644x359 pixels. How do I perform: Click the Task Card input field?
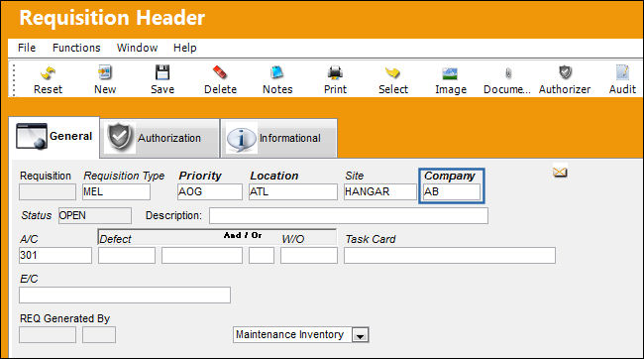pyautogui.click(x=450, y=256)
